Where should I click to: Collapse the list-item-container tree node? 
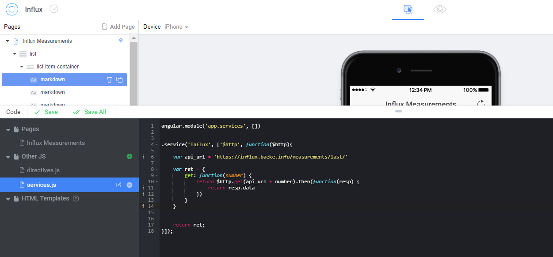22,67
